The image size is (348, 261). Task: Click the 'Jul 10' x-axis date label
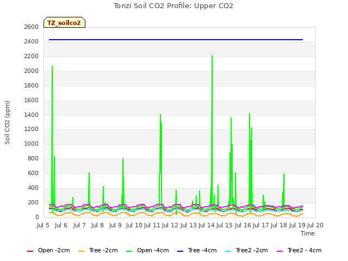134,226
